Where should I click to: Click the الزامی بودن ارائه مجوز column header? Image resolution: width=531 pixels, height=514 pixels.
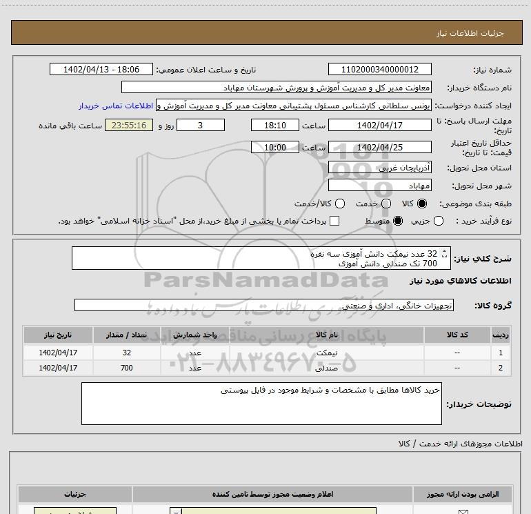pyautogui.click(x=463, y=495)
